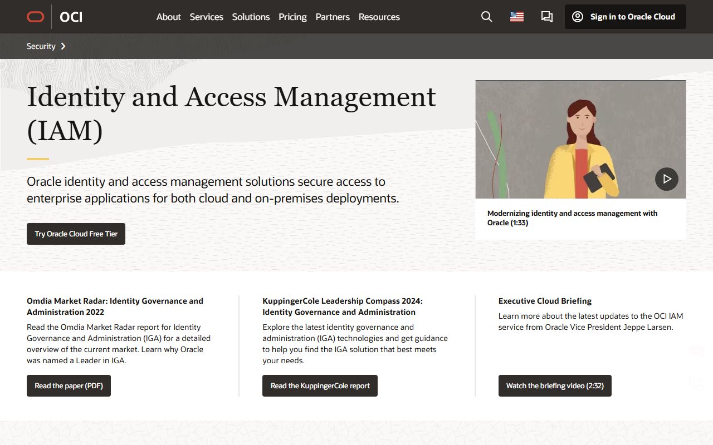This screenshot has height=445, width=713.
Task: Open the Pricing menu
Action: 292,17
